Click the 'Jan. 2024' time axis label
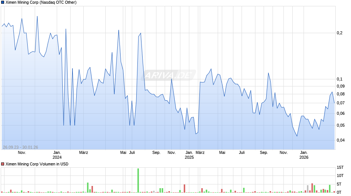This screenshot has height=196, width=351. pos(57,155)
